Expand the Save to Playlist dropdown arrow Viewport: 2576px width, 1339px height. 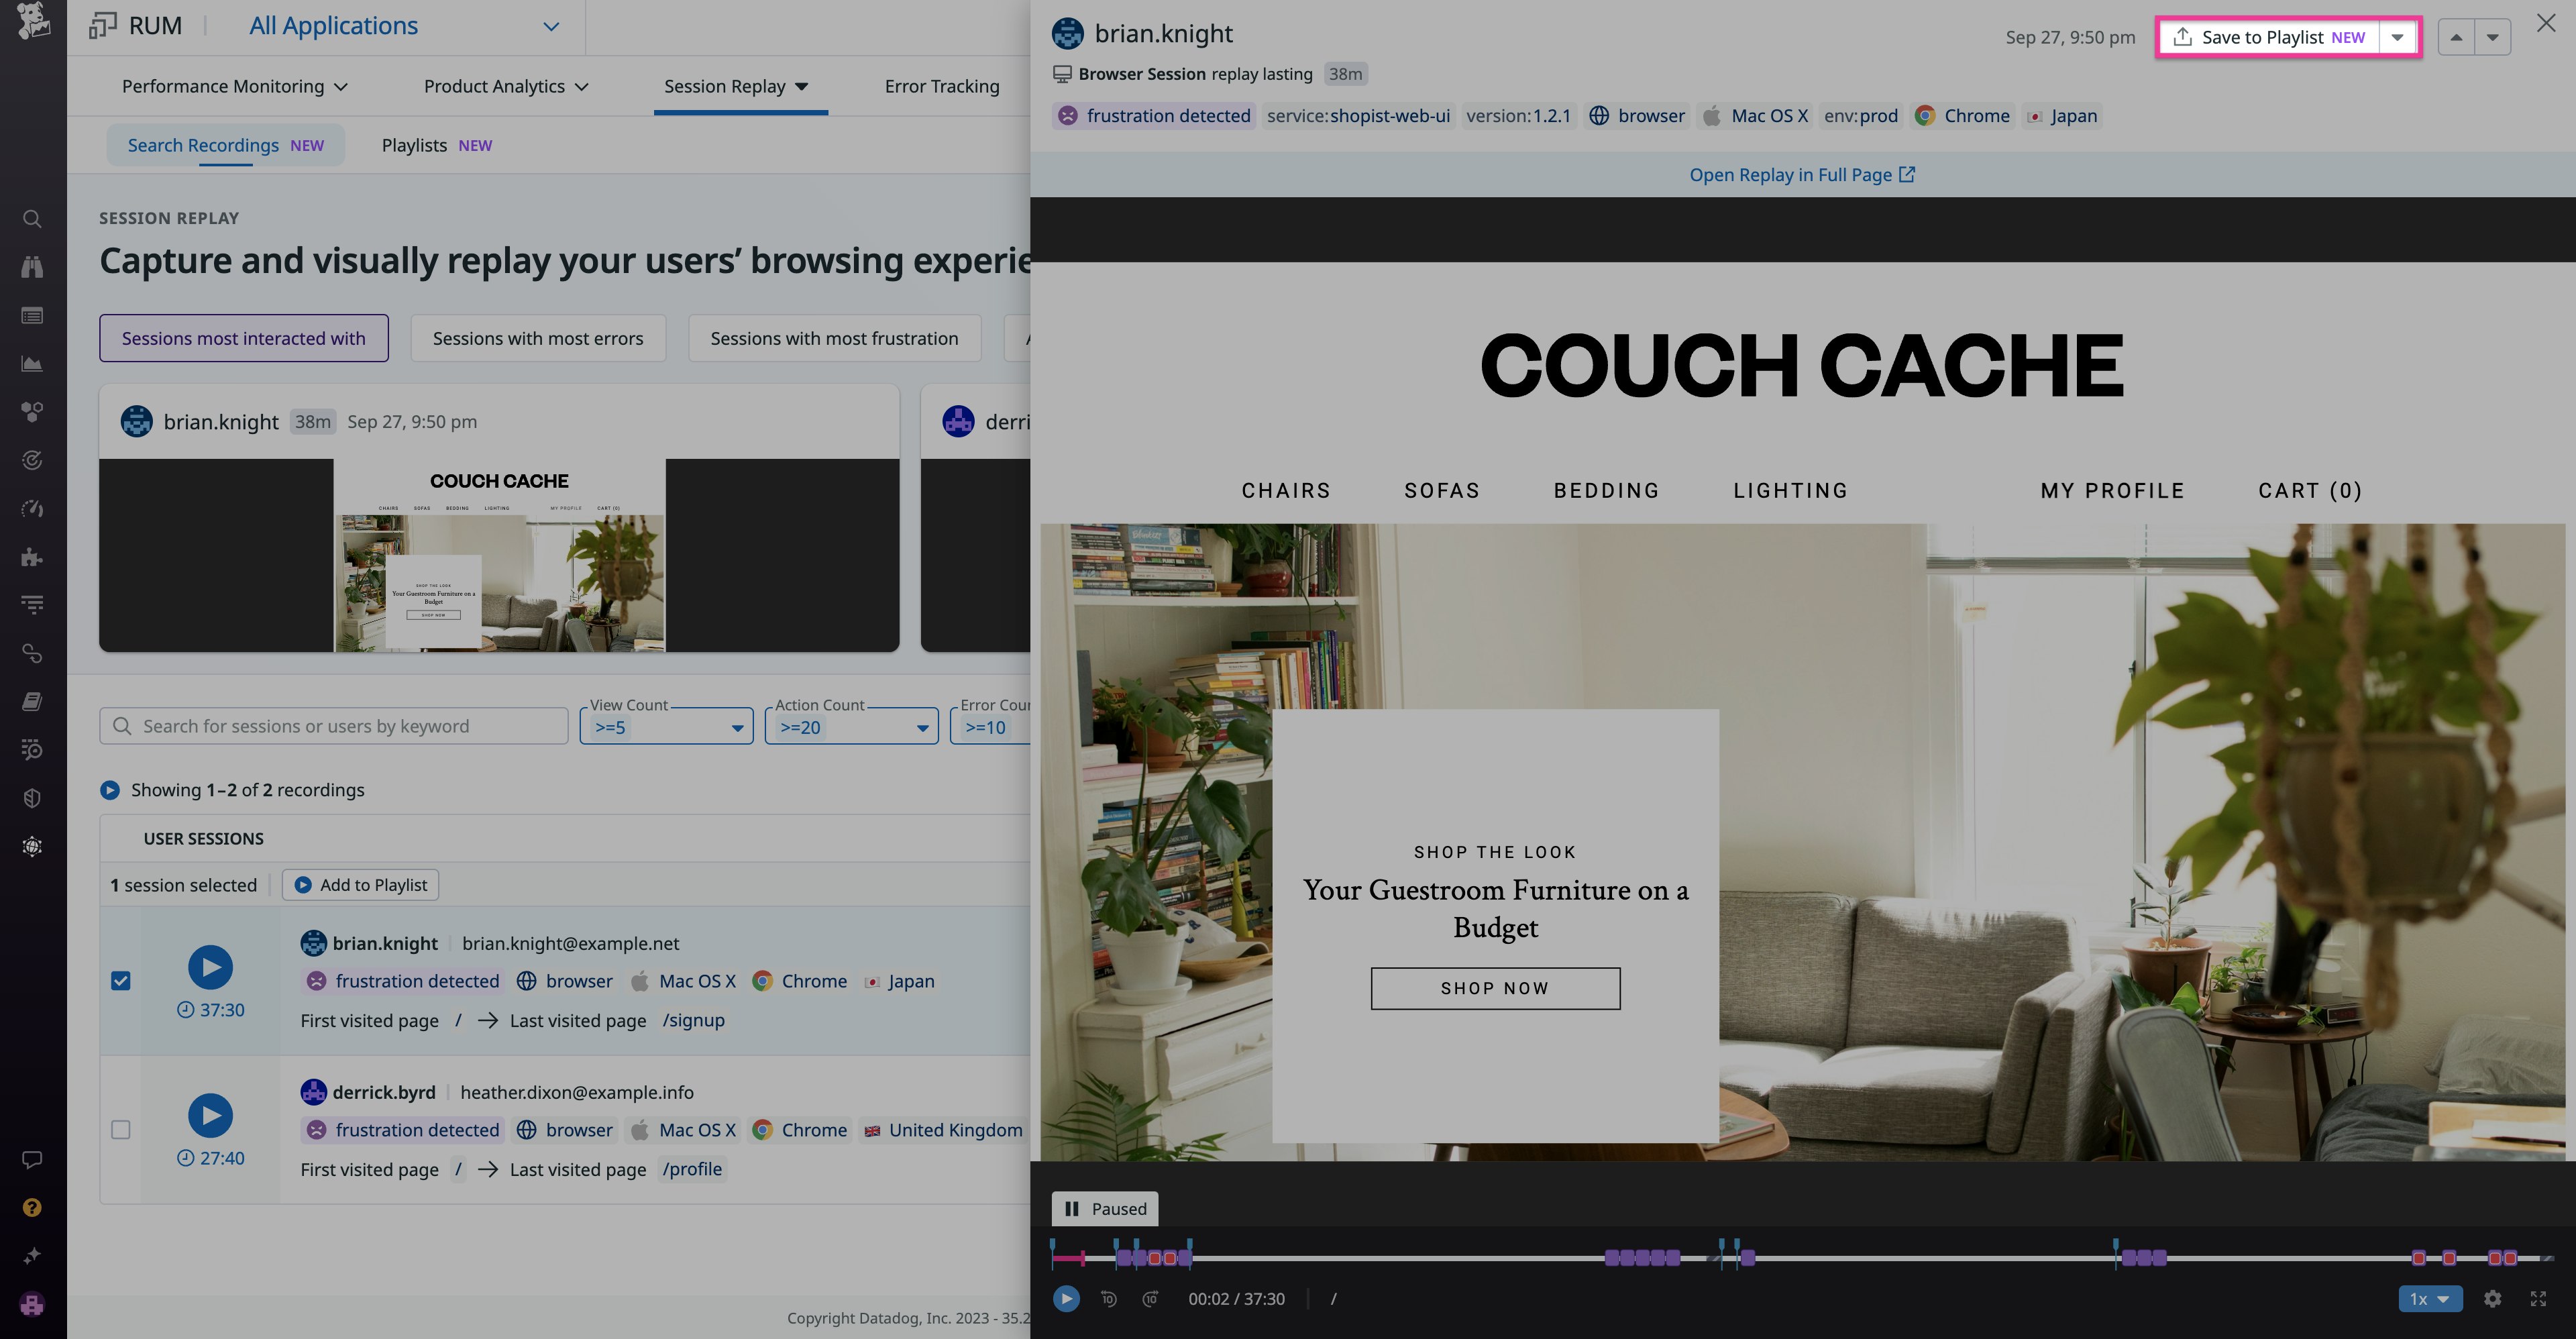[x=2397, y=37]
